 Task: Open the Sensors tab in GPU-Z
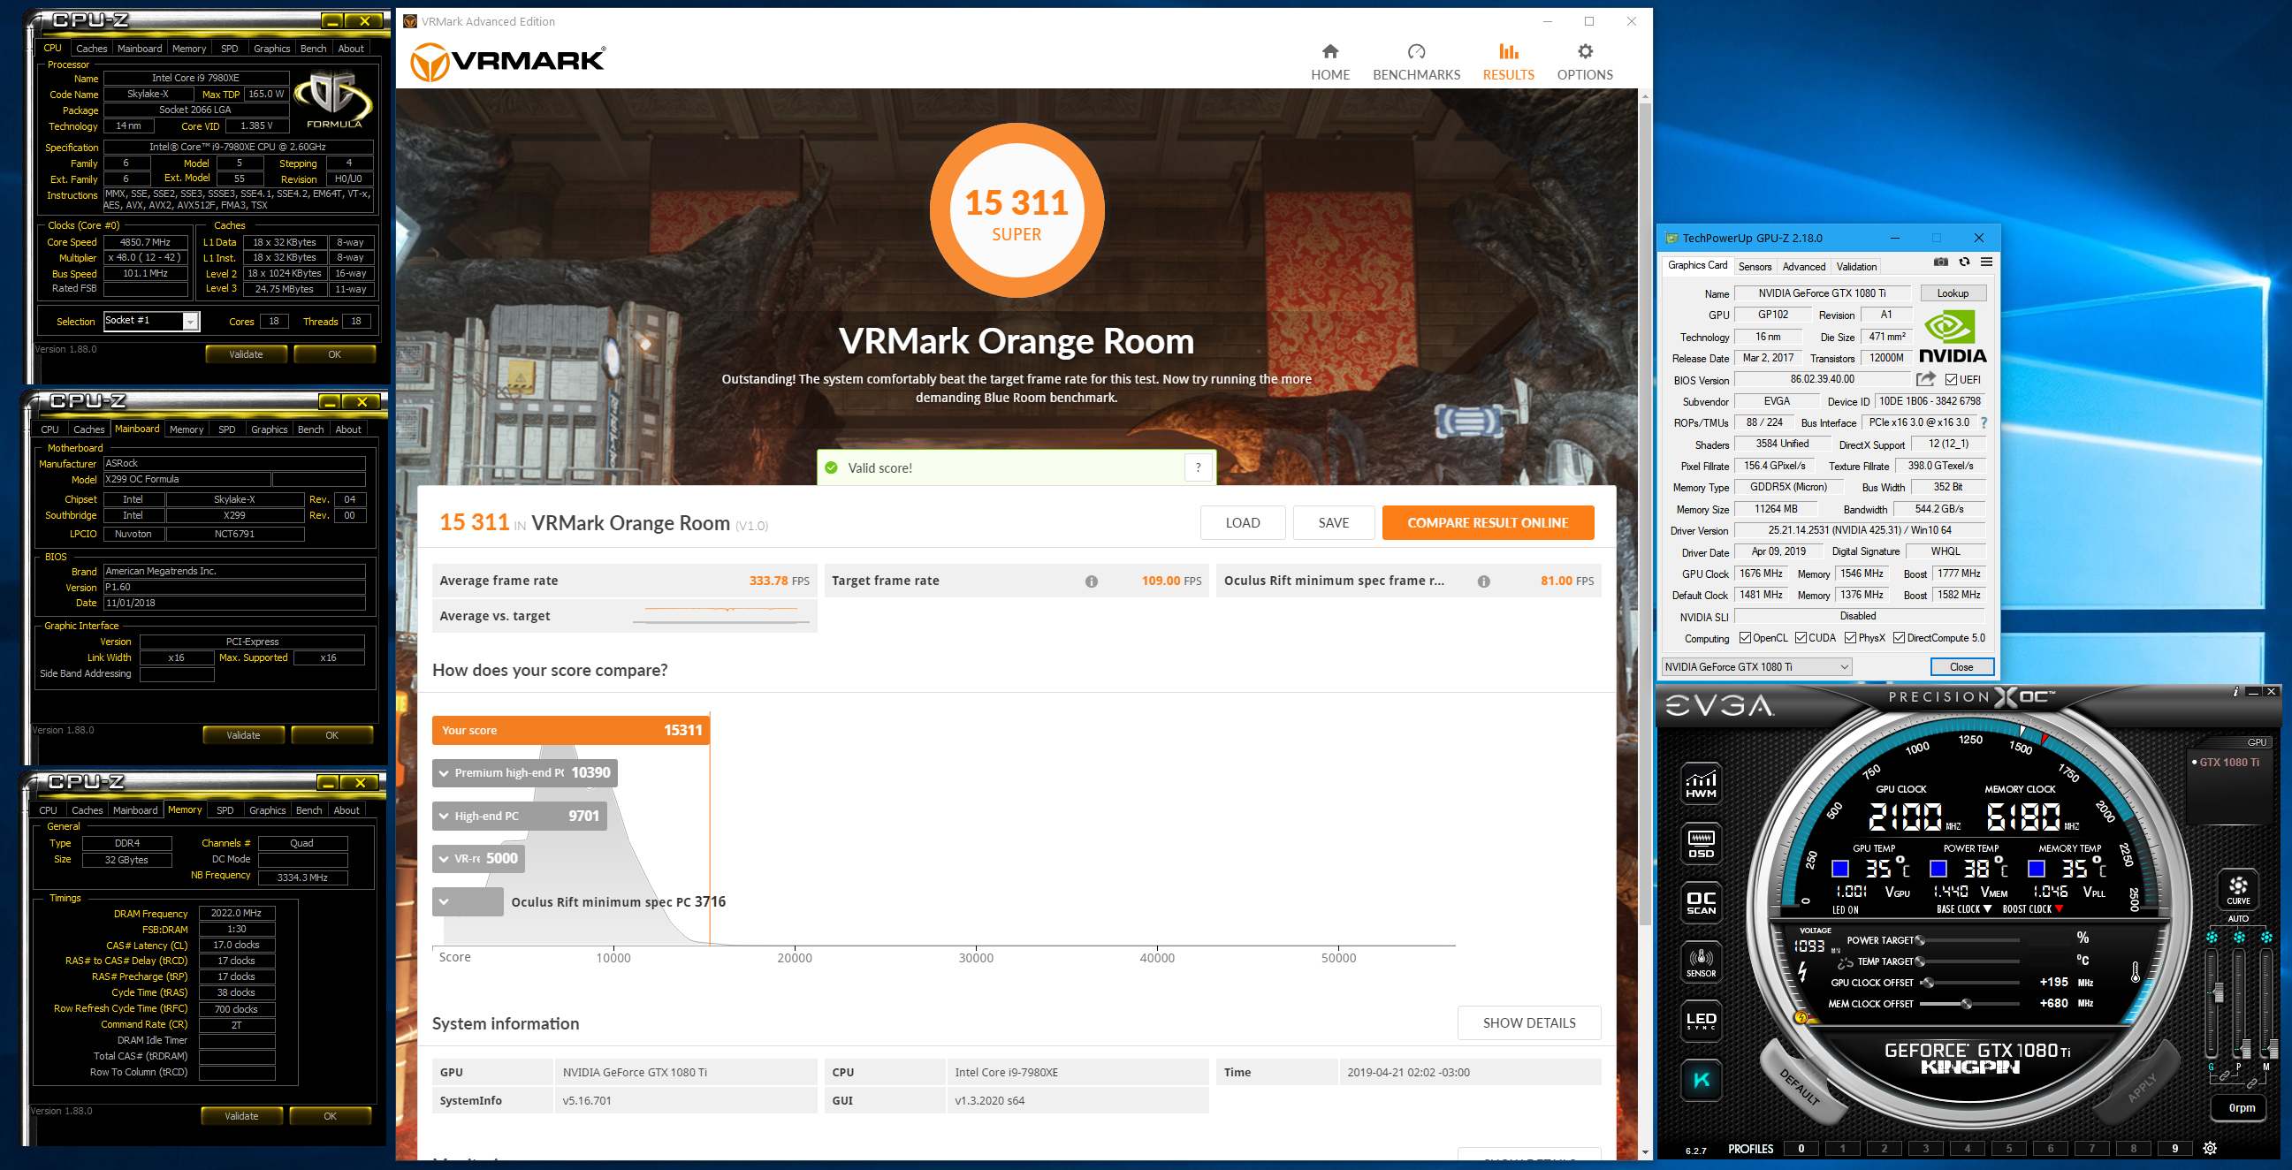1755,266
